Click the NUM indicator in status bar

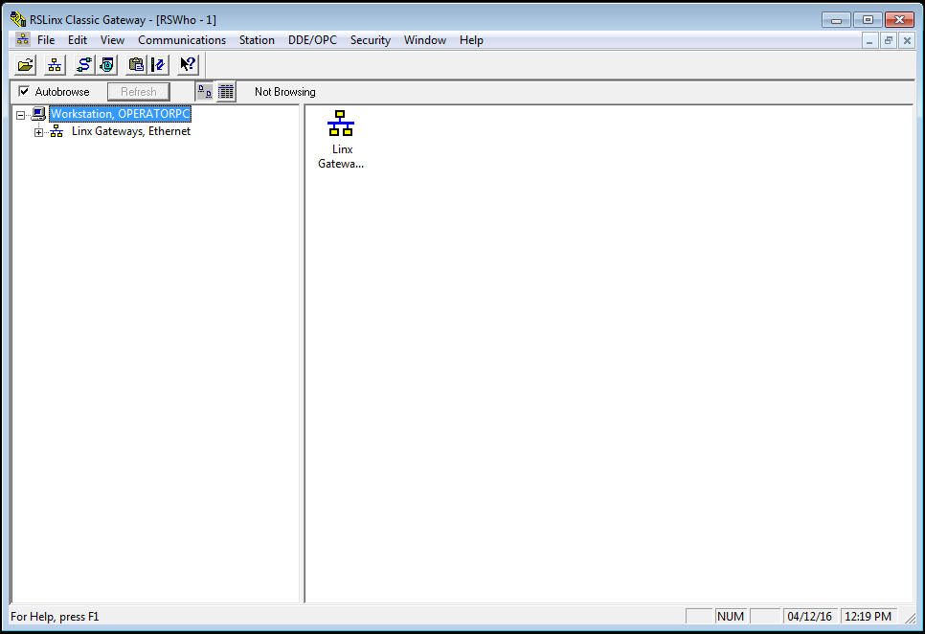click(731, 617)
